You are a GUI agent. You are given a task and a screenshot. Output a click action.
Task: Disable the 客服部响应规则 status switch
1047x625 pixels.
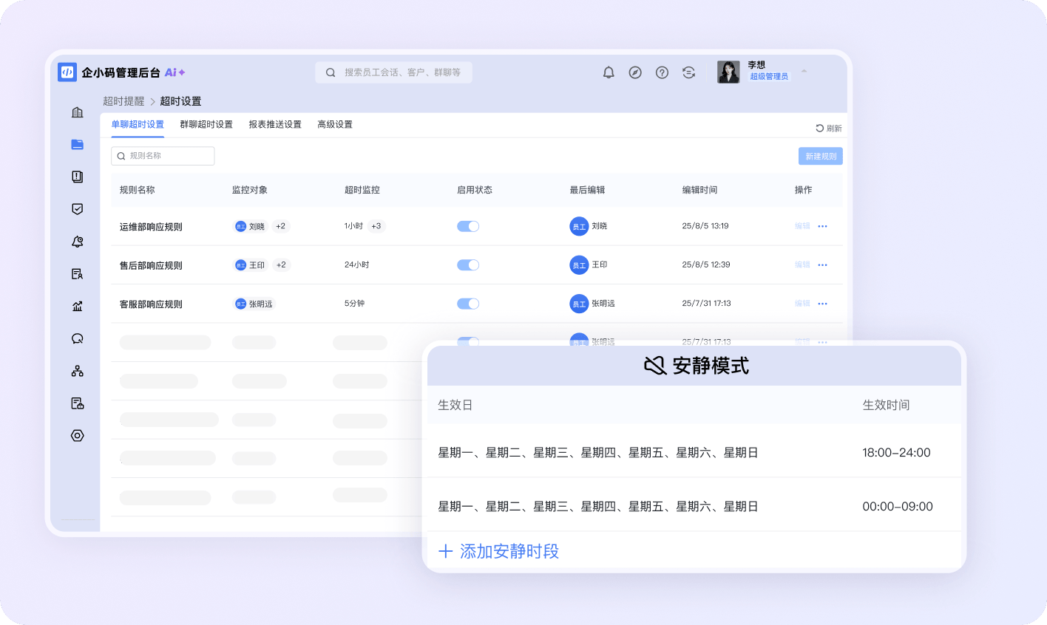click(468, 304)
